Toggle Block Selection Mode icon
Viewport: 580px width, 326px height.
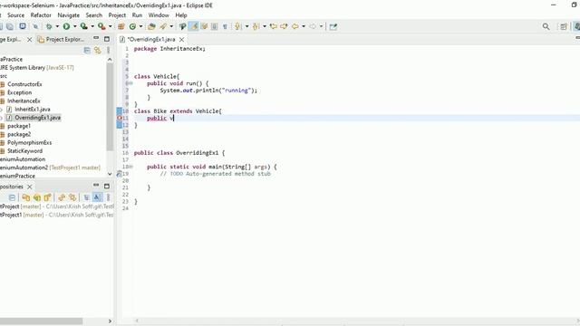pyautogui.click(x=214, y=26)
